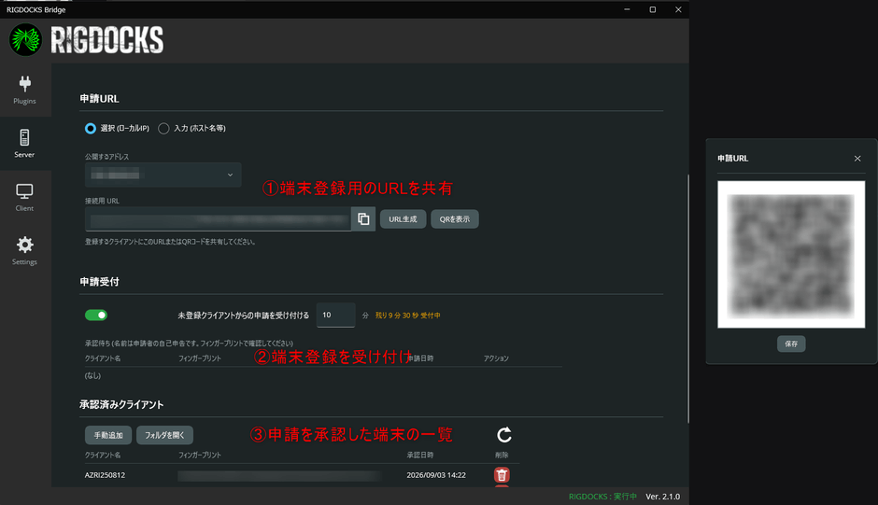Click the acceptance minutes field showing 10
878x505 pixels.
(x=336, y=316)
